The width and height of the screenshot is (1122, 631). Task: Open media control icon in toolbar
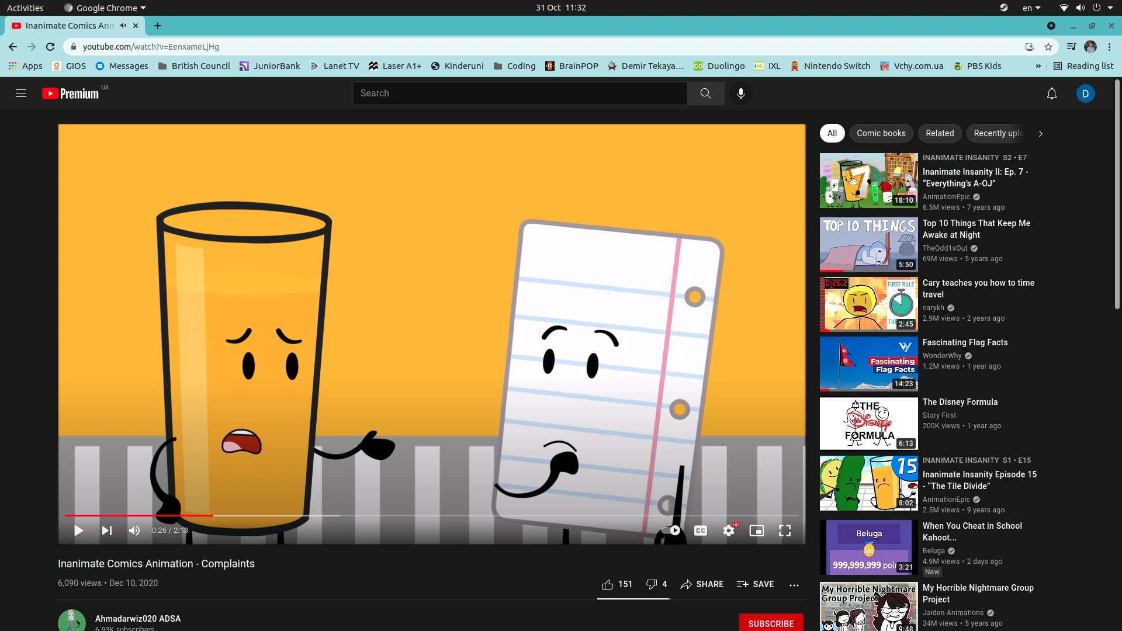(1071, 47)
